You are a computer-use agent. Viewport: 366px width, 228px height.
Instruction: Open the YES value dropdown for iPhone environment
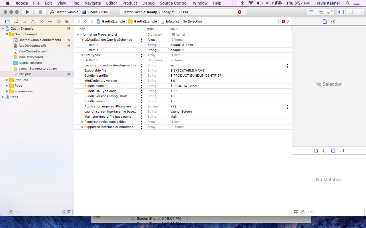[287, 106]
